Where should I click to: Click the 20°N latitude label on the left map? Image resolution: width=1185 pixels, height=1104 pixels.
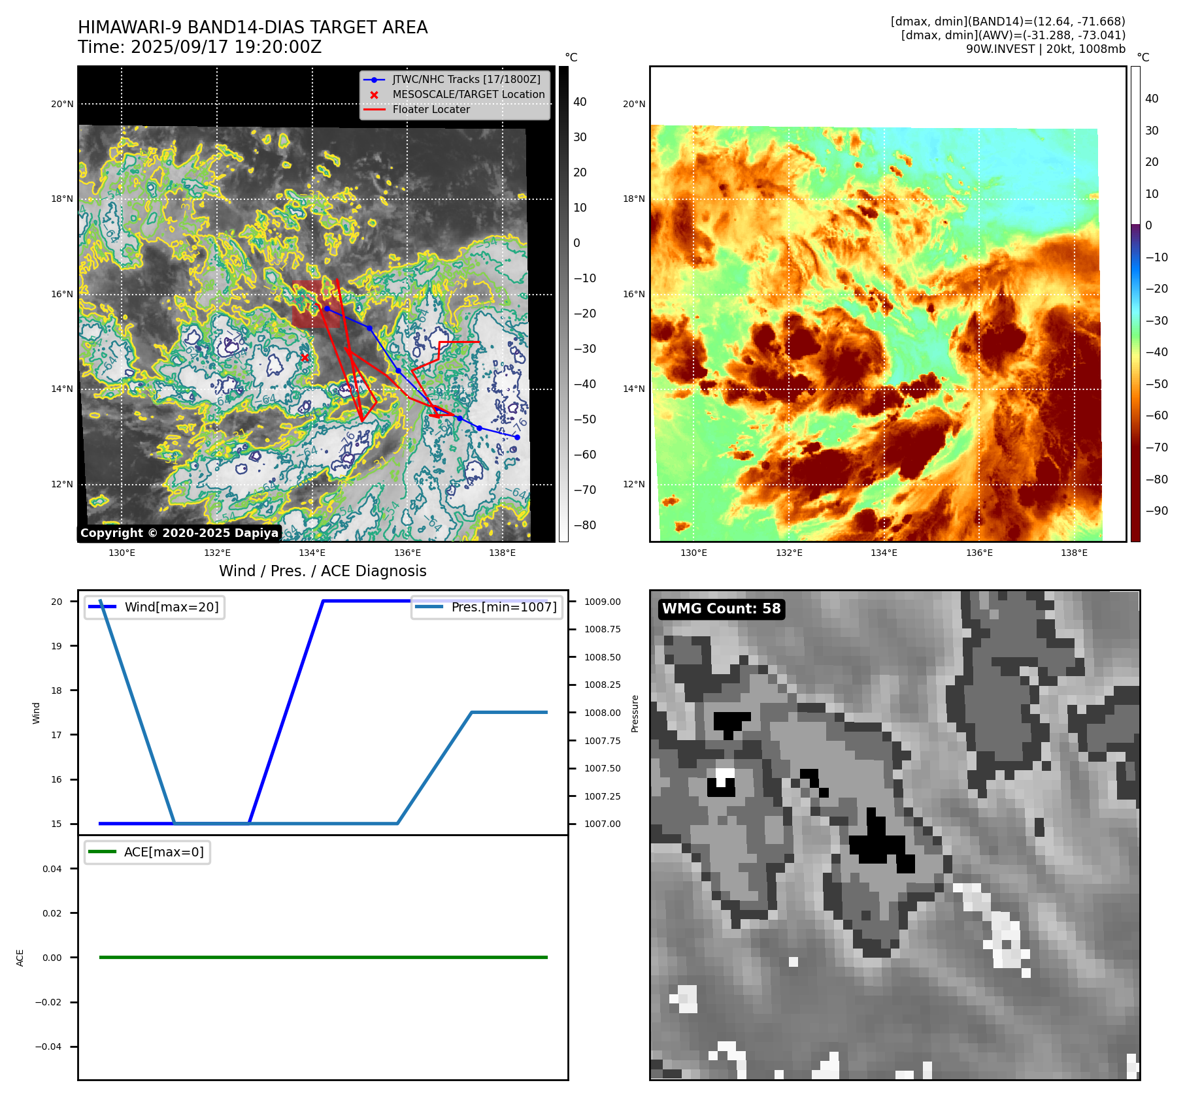click(x=63, y=104)
